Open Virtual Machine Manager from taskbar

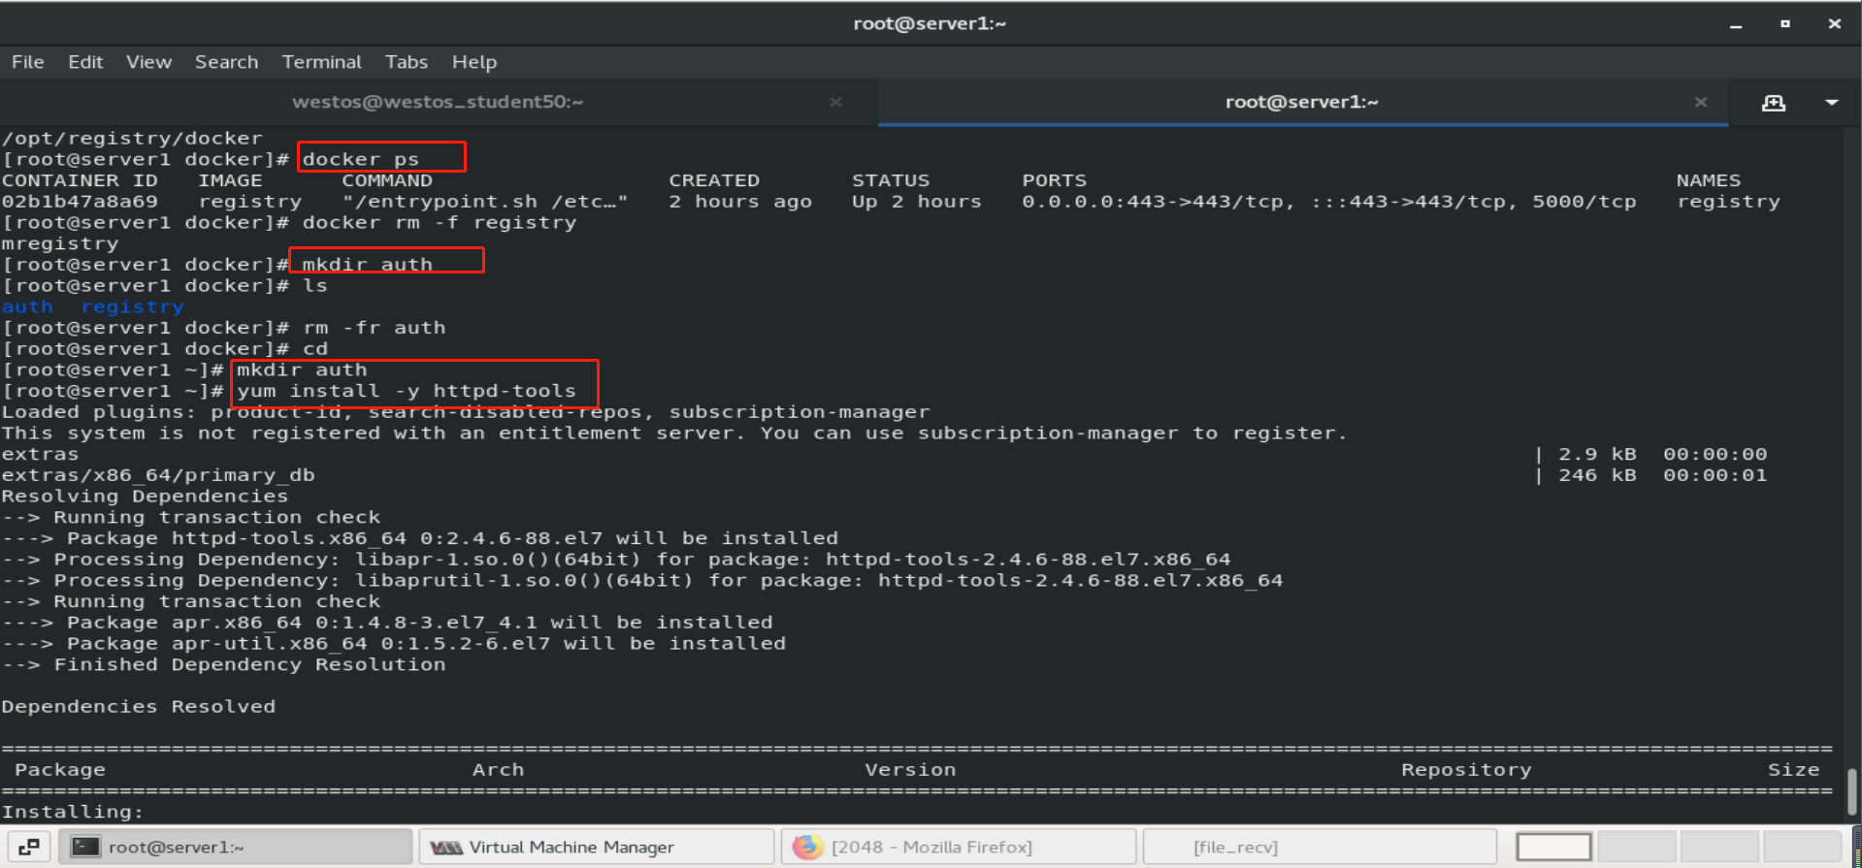coord(597,847)
